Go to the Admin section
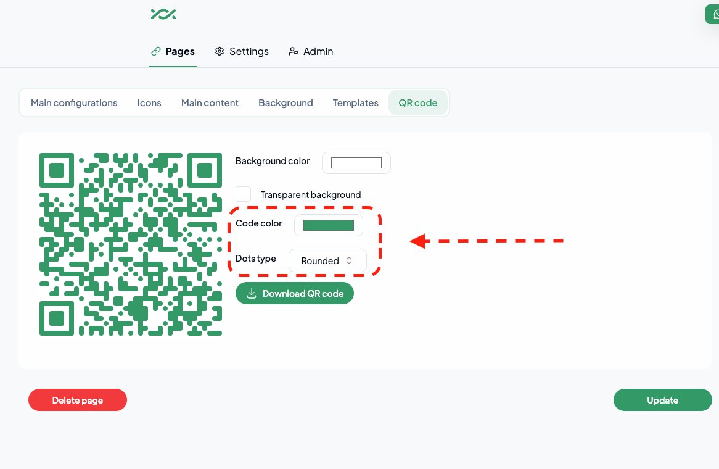719x469 pixels. (311, 51)
